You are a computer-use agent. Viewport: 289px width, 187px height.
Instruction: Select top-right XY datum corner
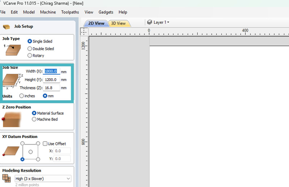38,143
